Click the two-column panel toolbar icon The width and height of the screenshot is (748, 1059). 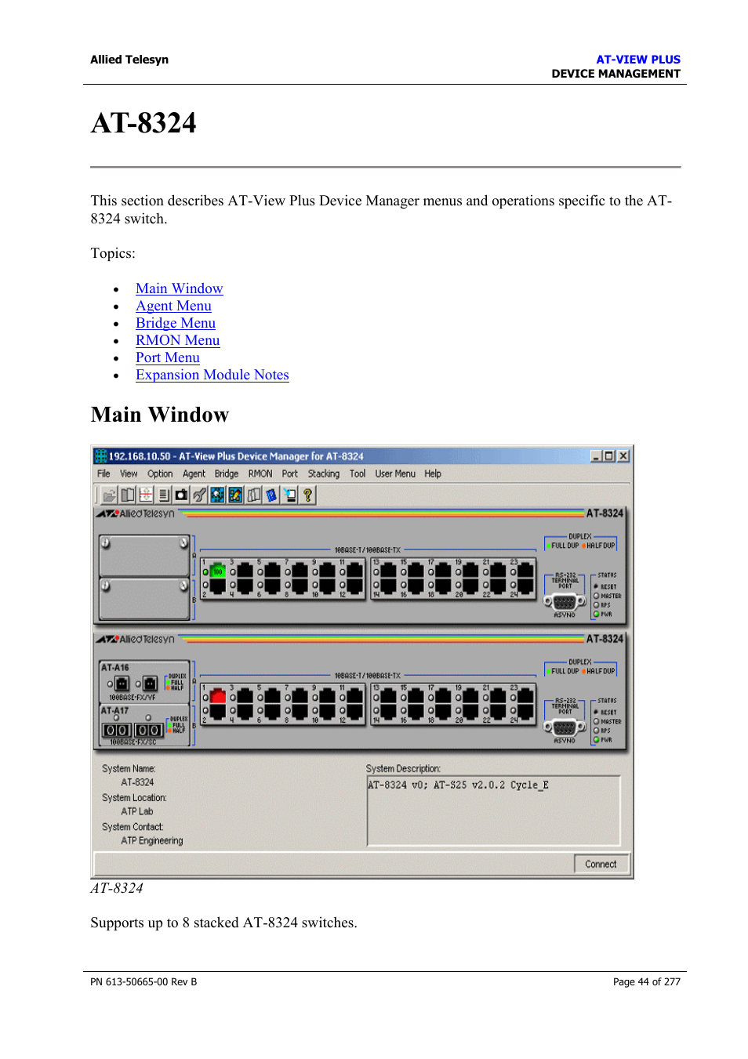[128, 495]
